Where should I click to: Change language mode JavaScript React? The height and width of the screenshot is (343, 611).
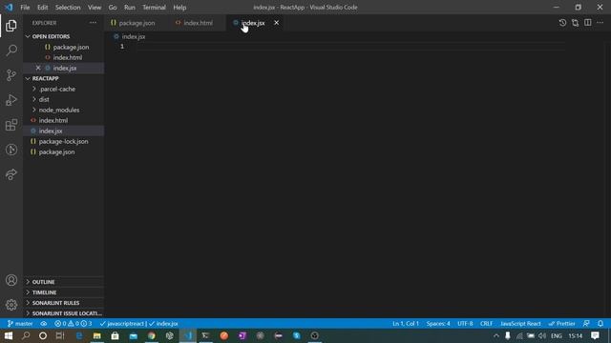(520, 324)
